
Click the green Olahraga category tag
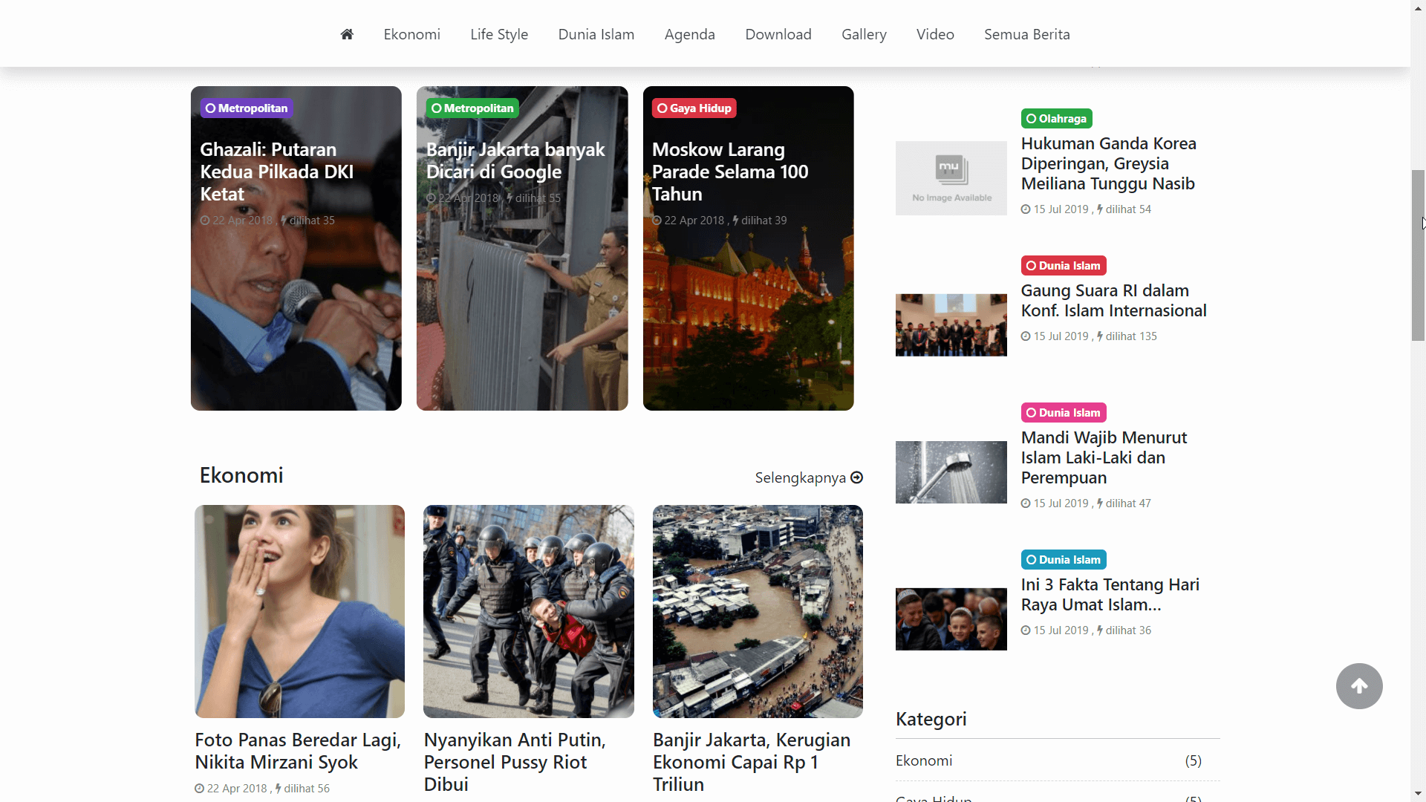coord(1056,119)
